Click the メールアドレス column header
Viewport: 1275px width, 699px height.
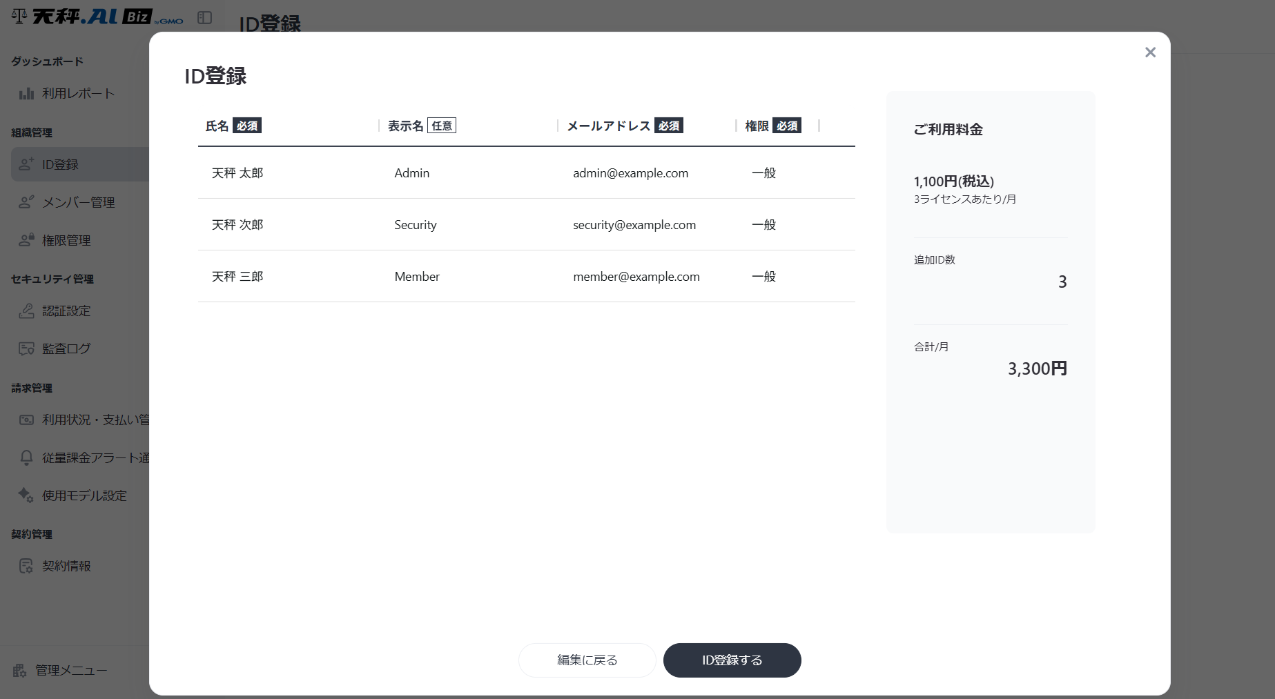point(608,126)
